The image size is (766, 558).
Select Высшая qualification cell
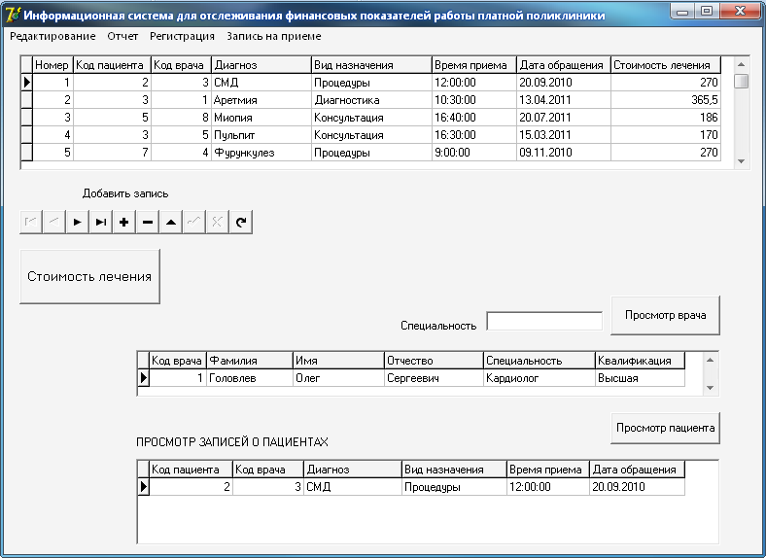point(640,378)
